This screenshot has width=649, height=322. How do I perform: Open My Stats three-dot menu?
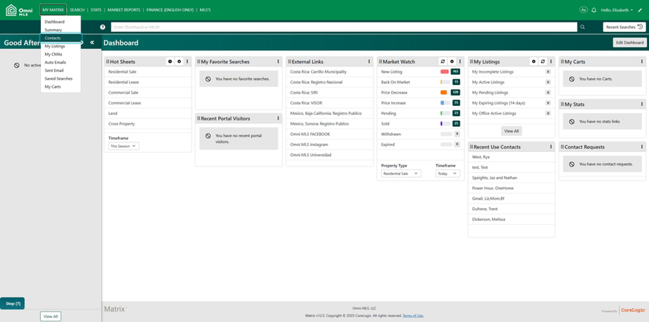[x=642, y=104]
